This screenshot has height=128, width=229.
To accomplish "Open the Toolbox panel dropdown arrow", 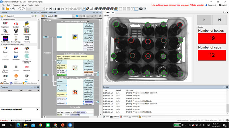I will tap(32, 13).
